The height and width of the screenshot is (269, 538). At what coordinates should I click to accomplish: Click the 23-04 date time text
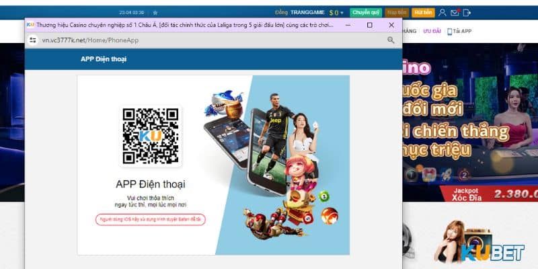pyautogui.click(x=131, y=13)
